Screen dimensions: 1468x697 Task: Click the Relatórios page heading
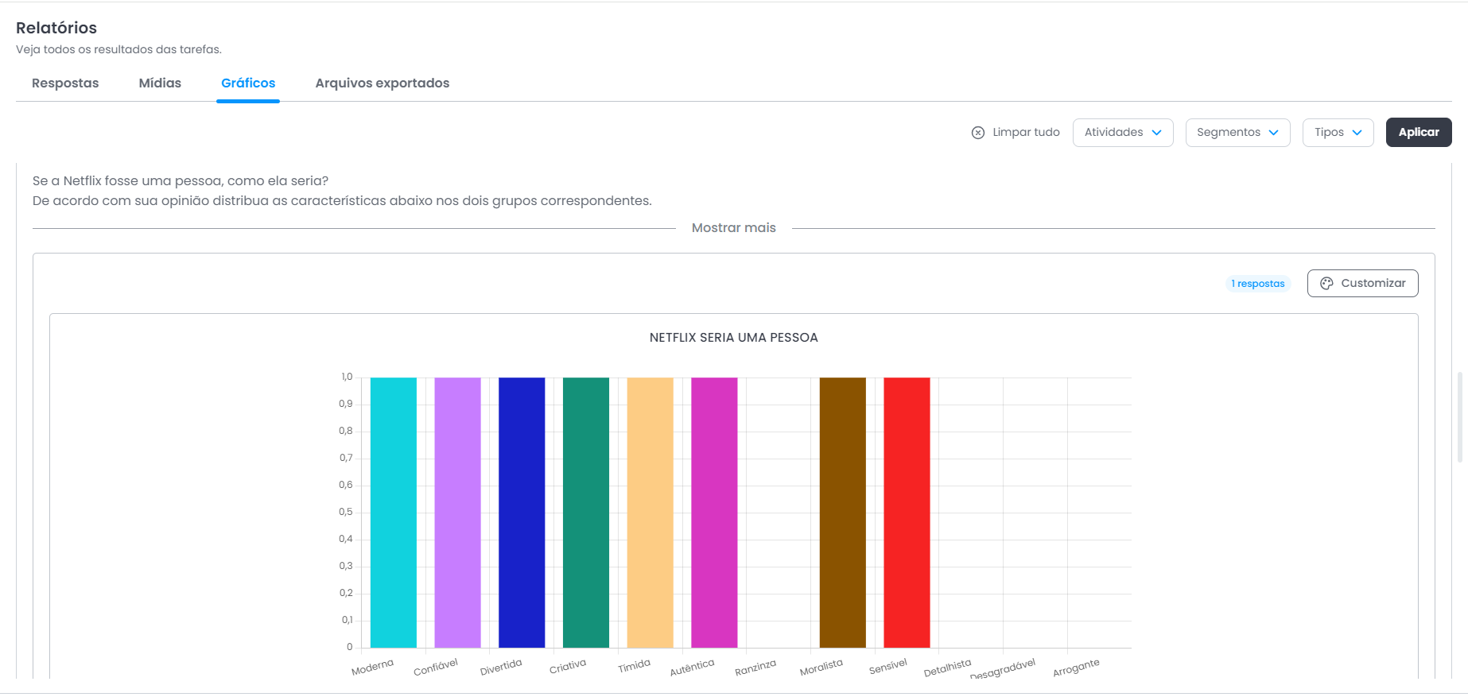(56, 28)
